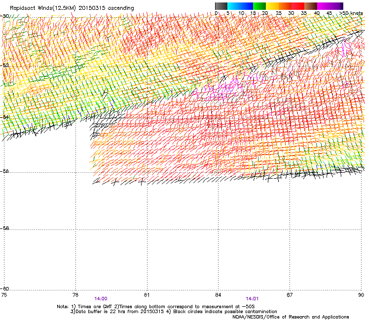Select the '25' label under the color bar
Image resolution: width=365 pixels, height=320 pixels.
278,13
